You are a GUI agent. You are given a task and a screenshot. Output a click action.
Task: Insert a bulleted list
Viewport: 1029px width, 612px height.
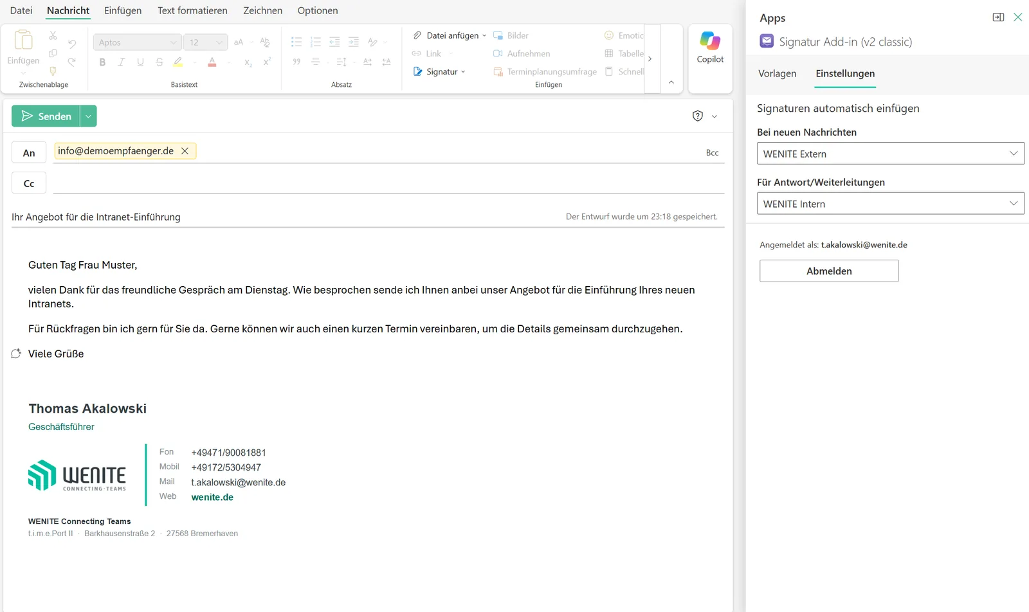point(296,42)
